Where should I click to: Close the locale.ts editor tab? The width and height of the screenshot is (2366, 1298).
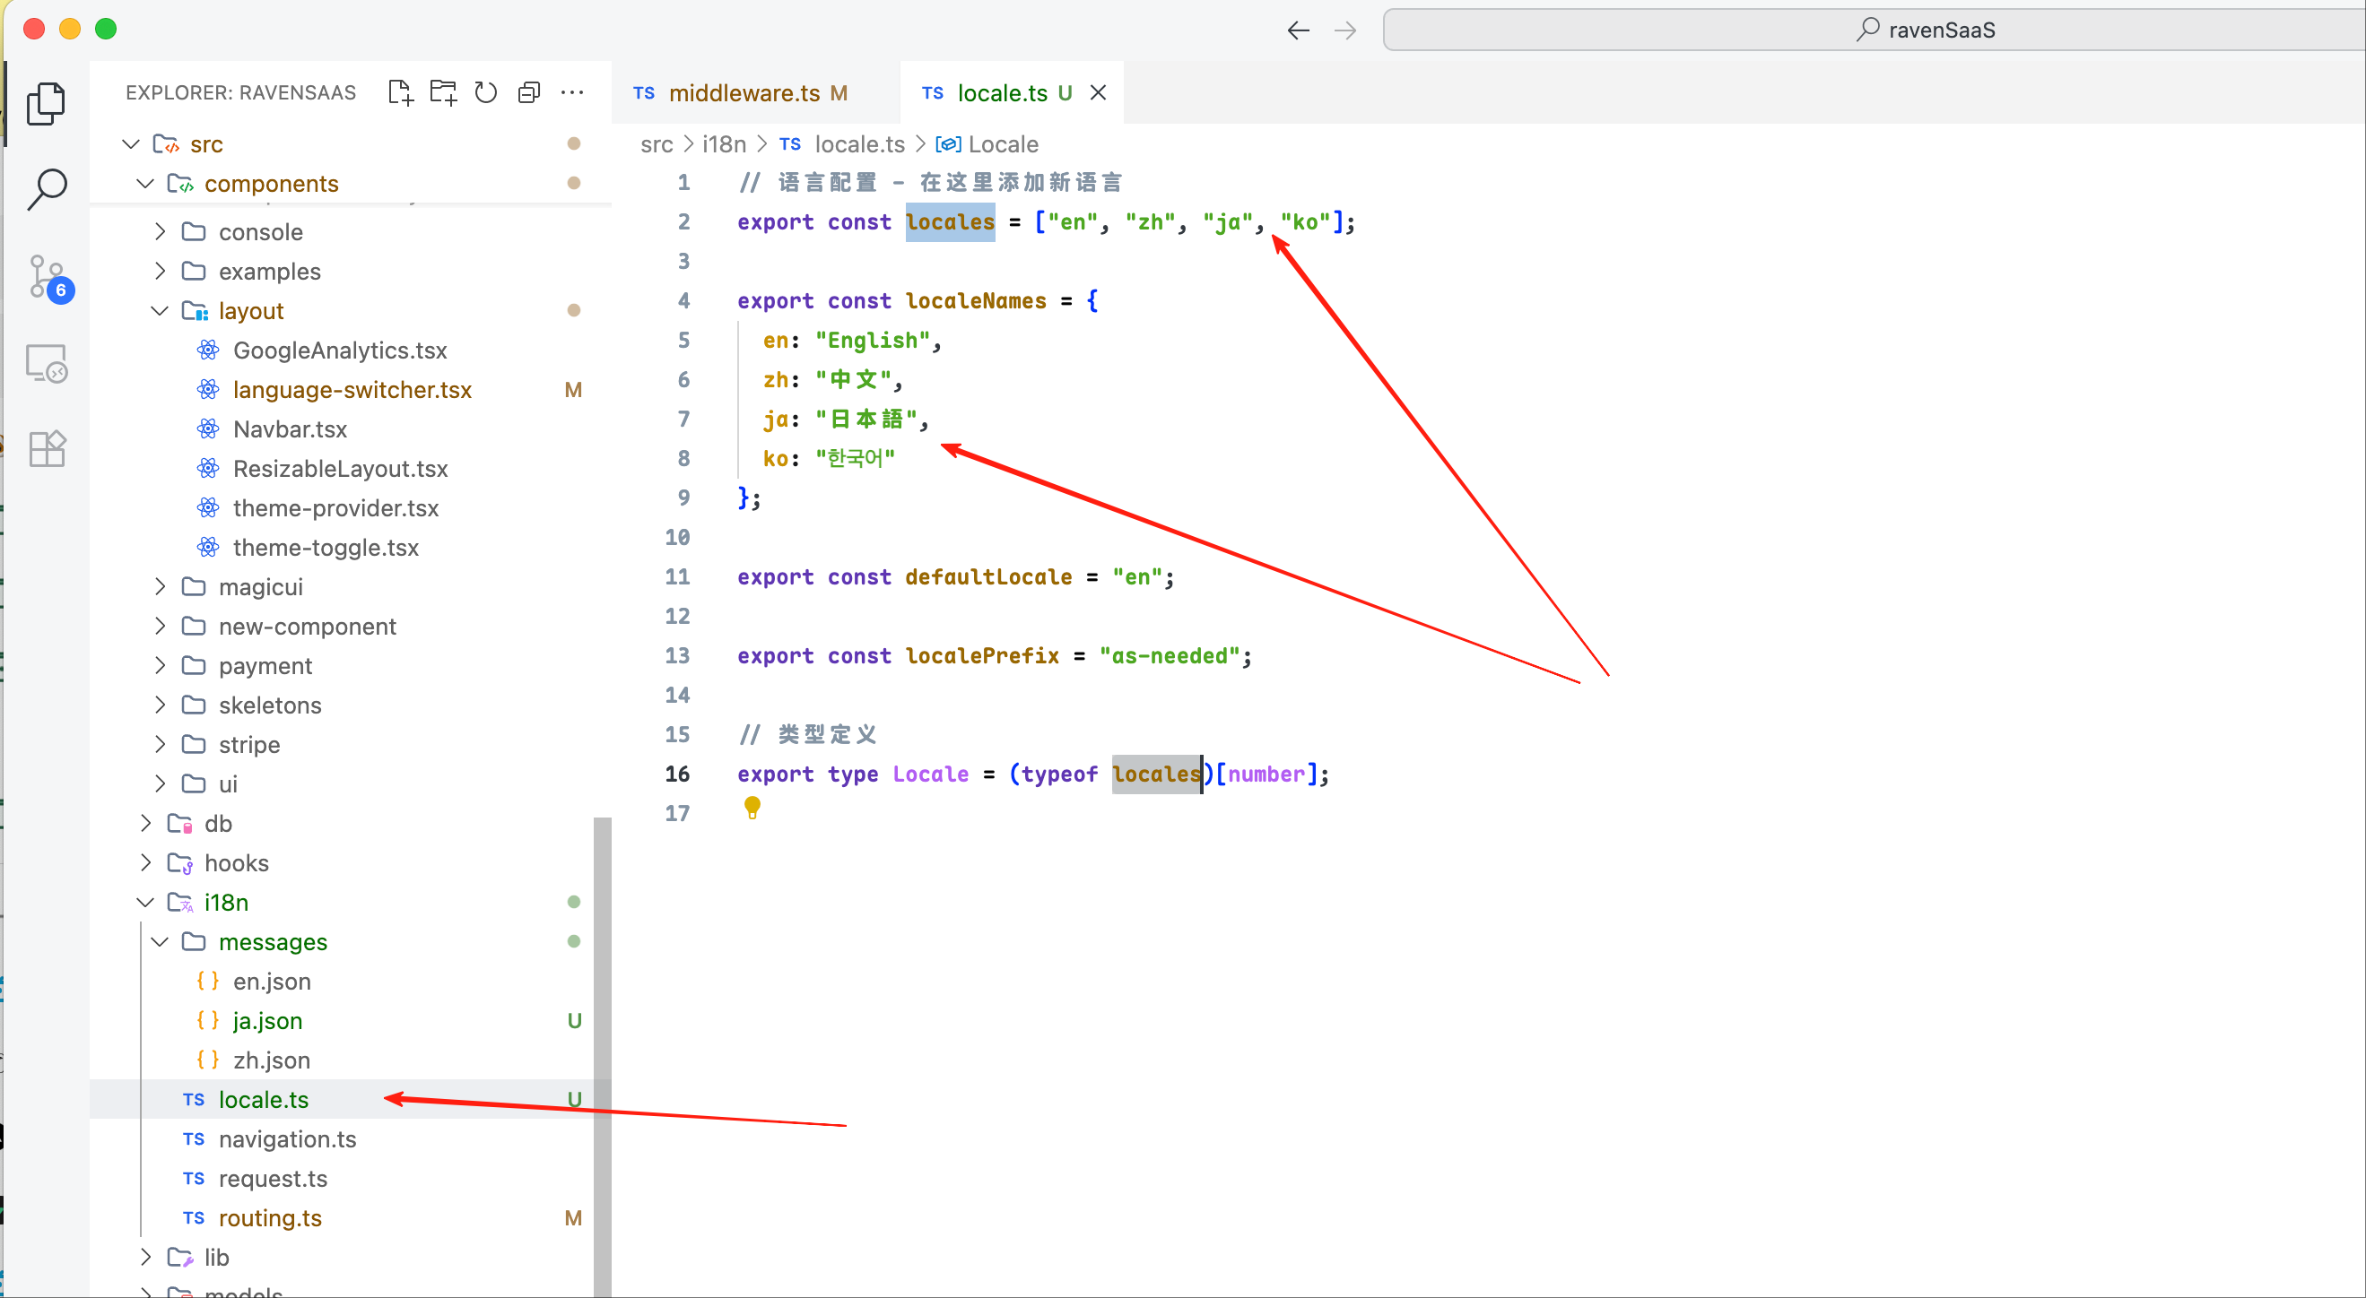[x=1098, y=92]
